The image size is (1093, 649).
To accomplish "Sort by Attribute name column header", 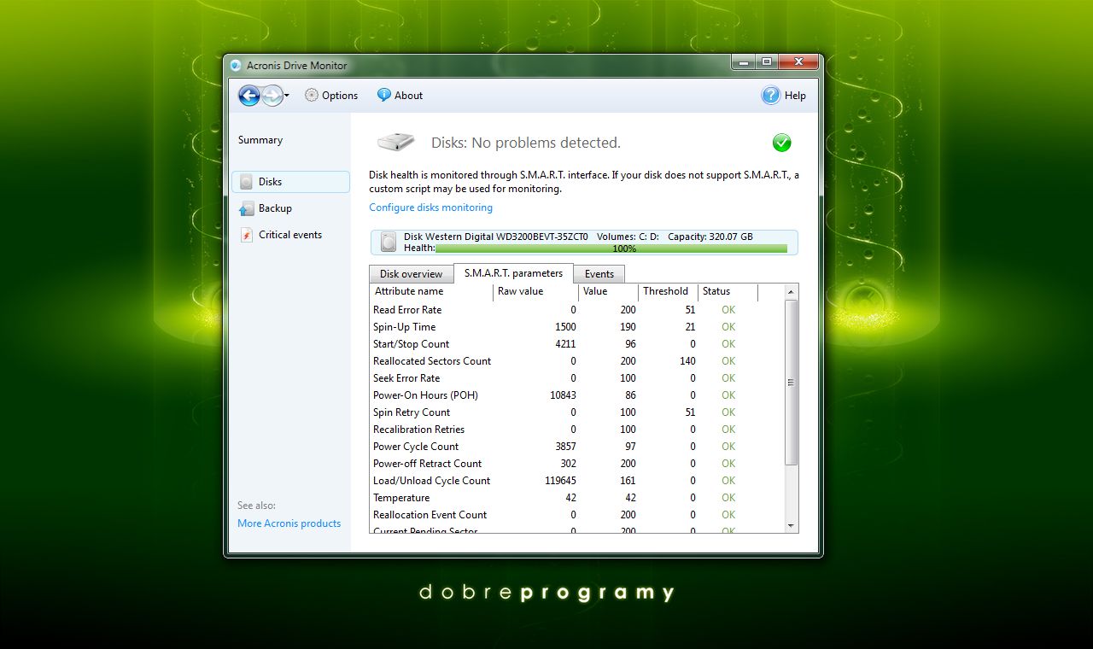I will coord(431,291).
